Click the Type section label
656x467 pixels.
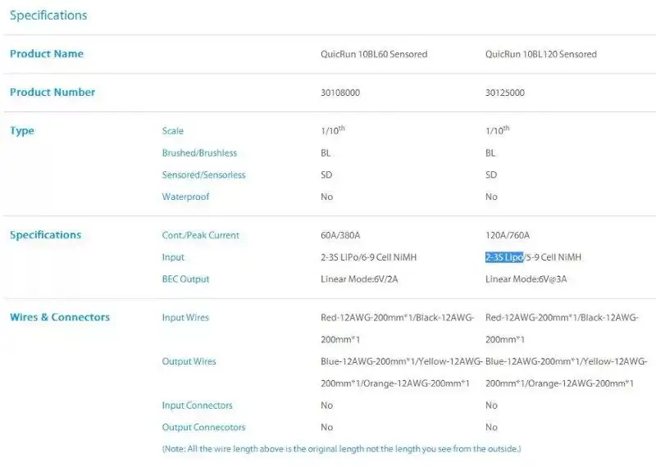(22, 131)
